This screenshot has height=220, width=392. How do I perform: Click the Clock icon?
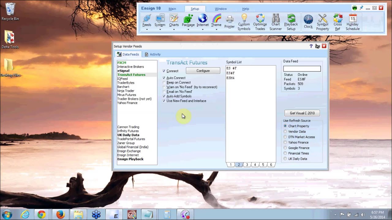pyautogui.click(x=308, y=19)
